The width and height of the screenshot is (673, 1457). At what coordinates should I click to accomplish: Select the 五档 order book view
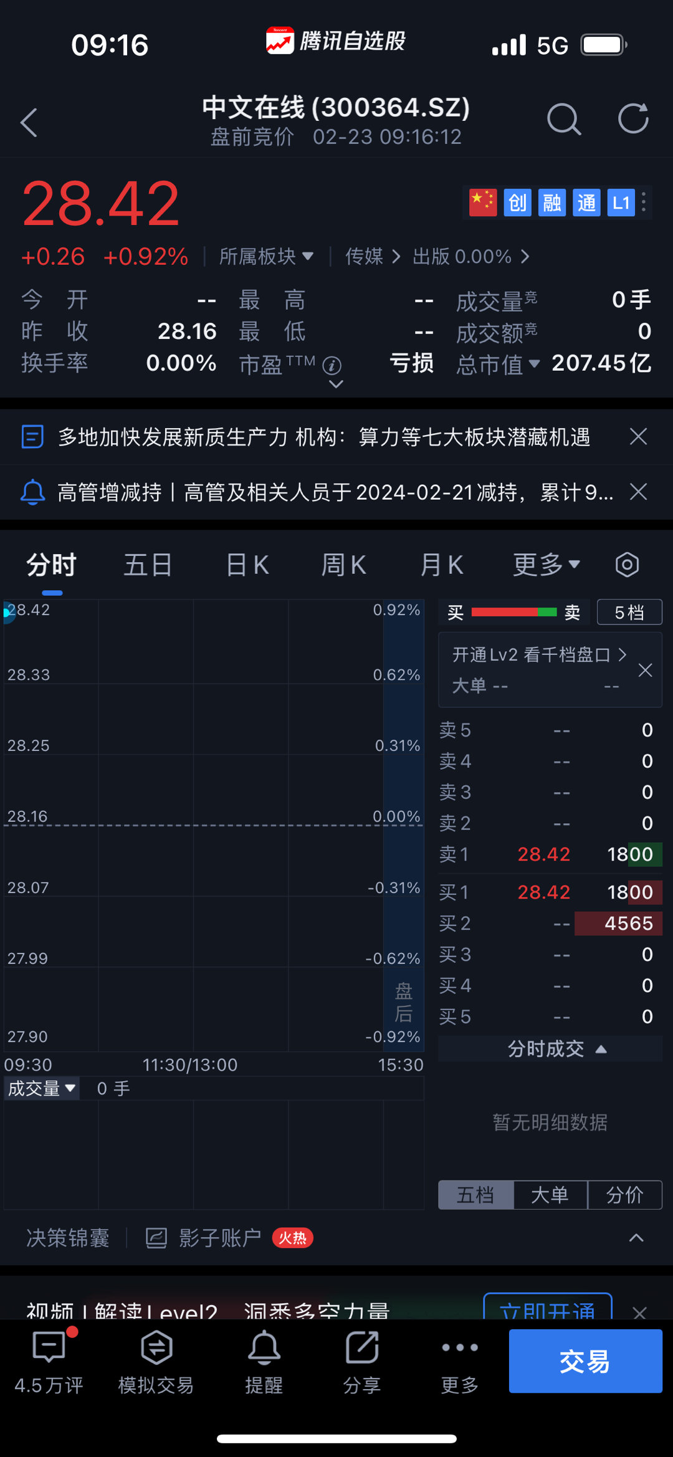[475, 1195]
